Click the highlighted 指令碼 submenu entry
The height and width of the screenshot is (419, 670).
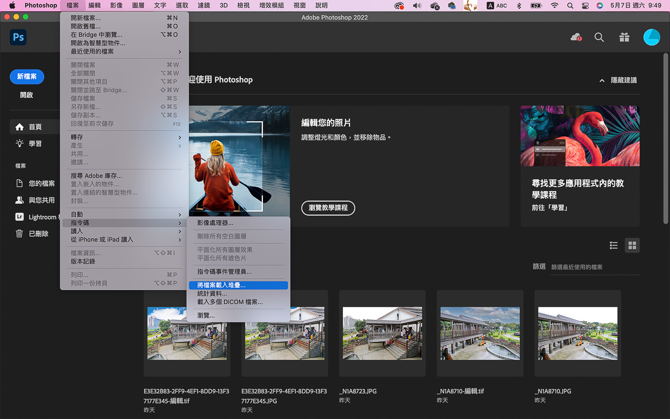click(124, 223)
